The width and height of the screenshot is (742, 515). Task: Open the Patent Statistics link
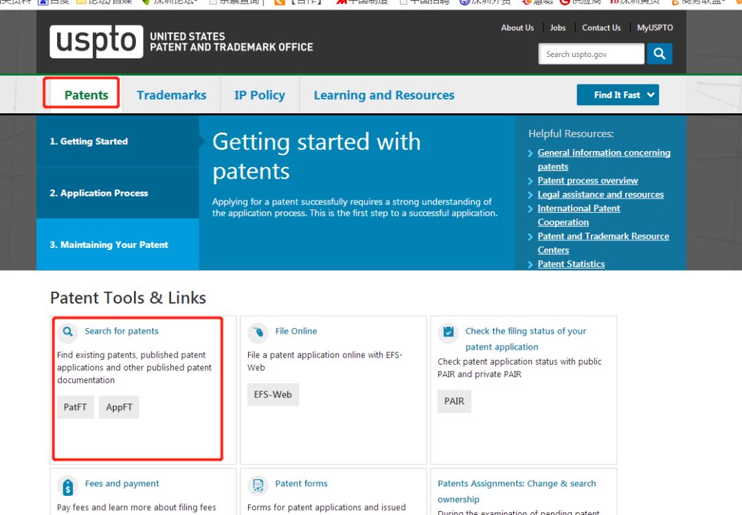571,264
